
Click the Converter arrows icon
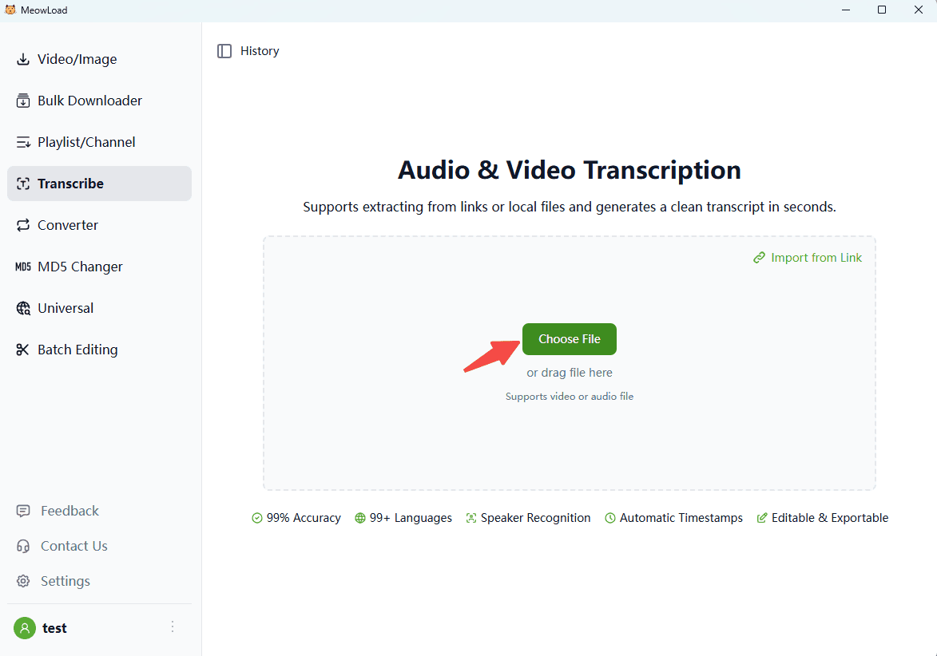click(23, 225)
